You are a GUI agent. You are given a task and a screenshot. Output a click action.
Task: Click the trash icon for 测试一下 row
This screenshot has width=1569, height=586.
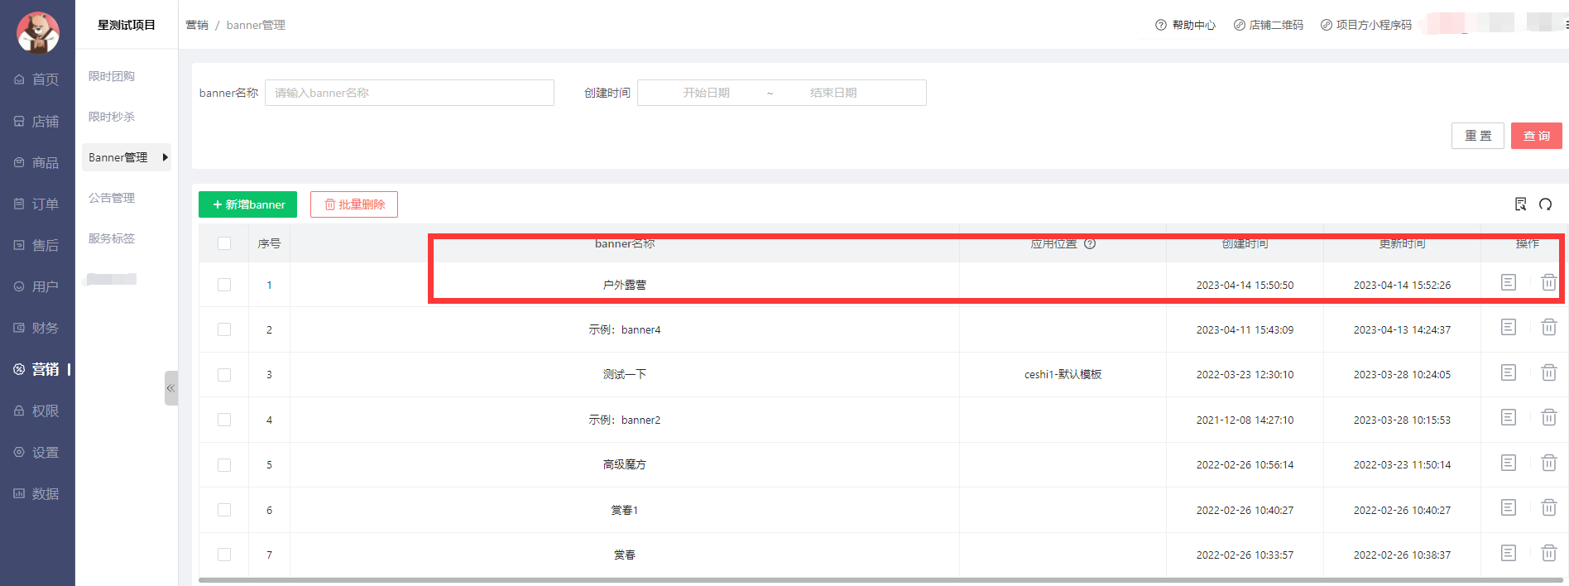point(1548,373)
